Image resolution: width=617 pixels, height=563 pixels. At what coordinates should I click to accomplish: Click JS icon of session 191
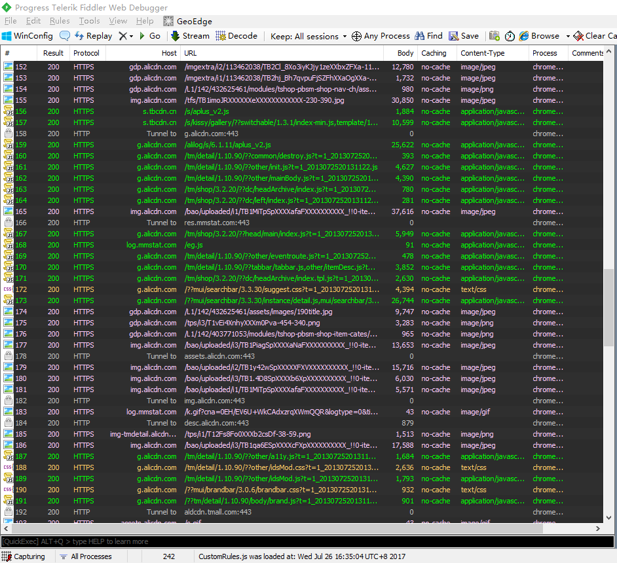[x=8, y=501]
